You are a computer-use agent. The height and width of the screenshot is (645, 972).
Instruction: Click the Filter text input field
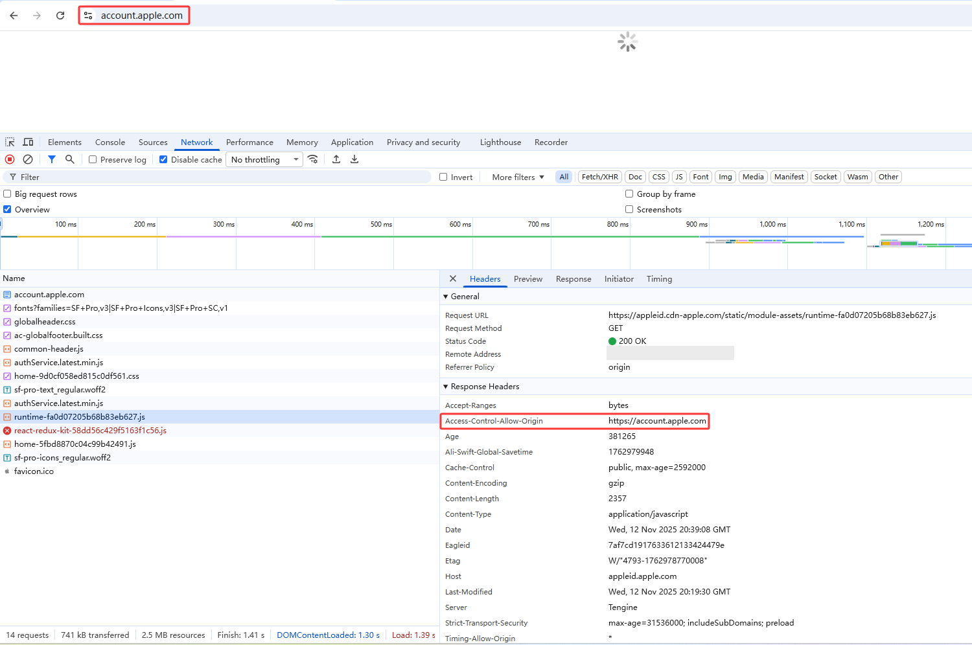tap(220, 177)
